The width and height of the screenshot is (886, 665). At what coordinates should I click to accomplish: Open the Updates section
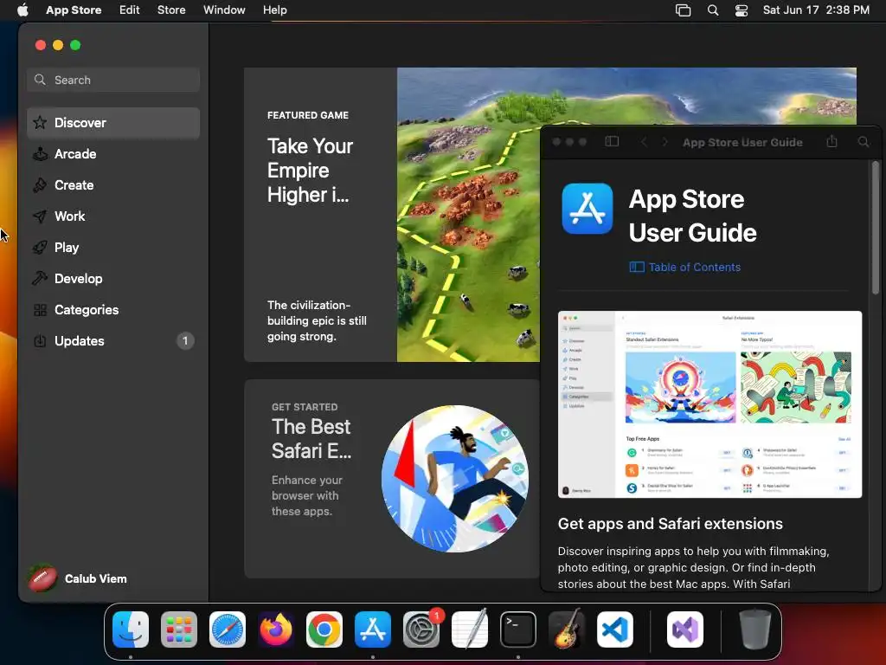coord(113,340)
